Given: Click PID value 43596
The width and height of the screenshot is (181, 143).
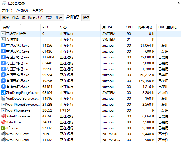Looking at the screenshot, I should pyautogui.click(x=47, y=116).
